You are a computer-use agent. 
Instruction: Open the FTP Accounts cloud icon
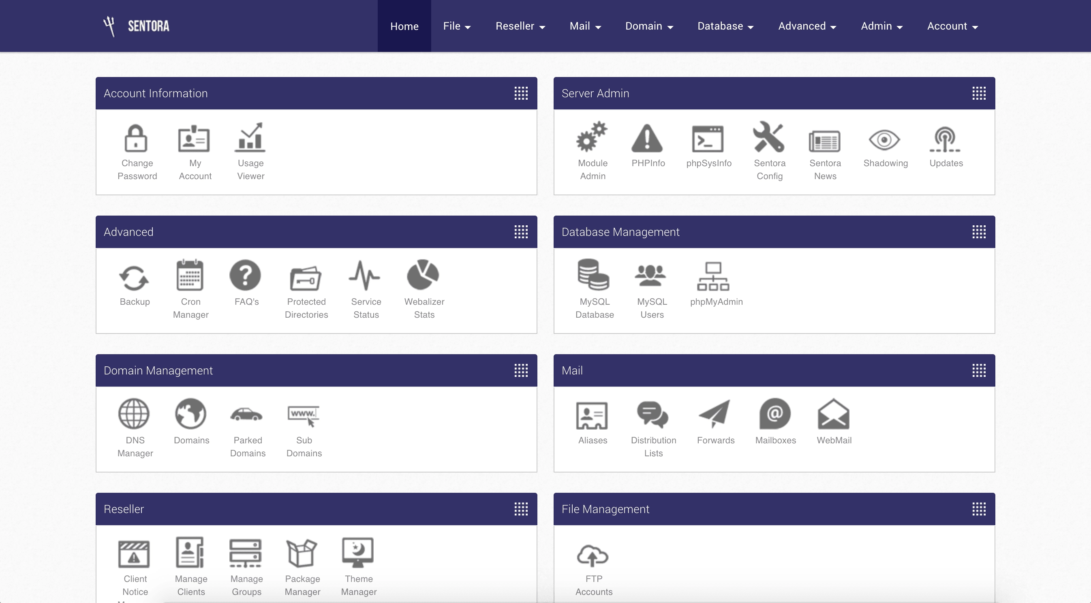coord(593,556)
